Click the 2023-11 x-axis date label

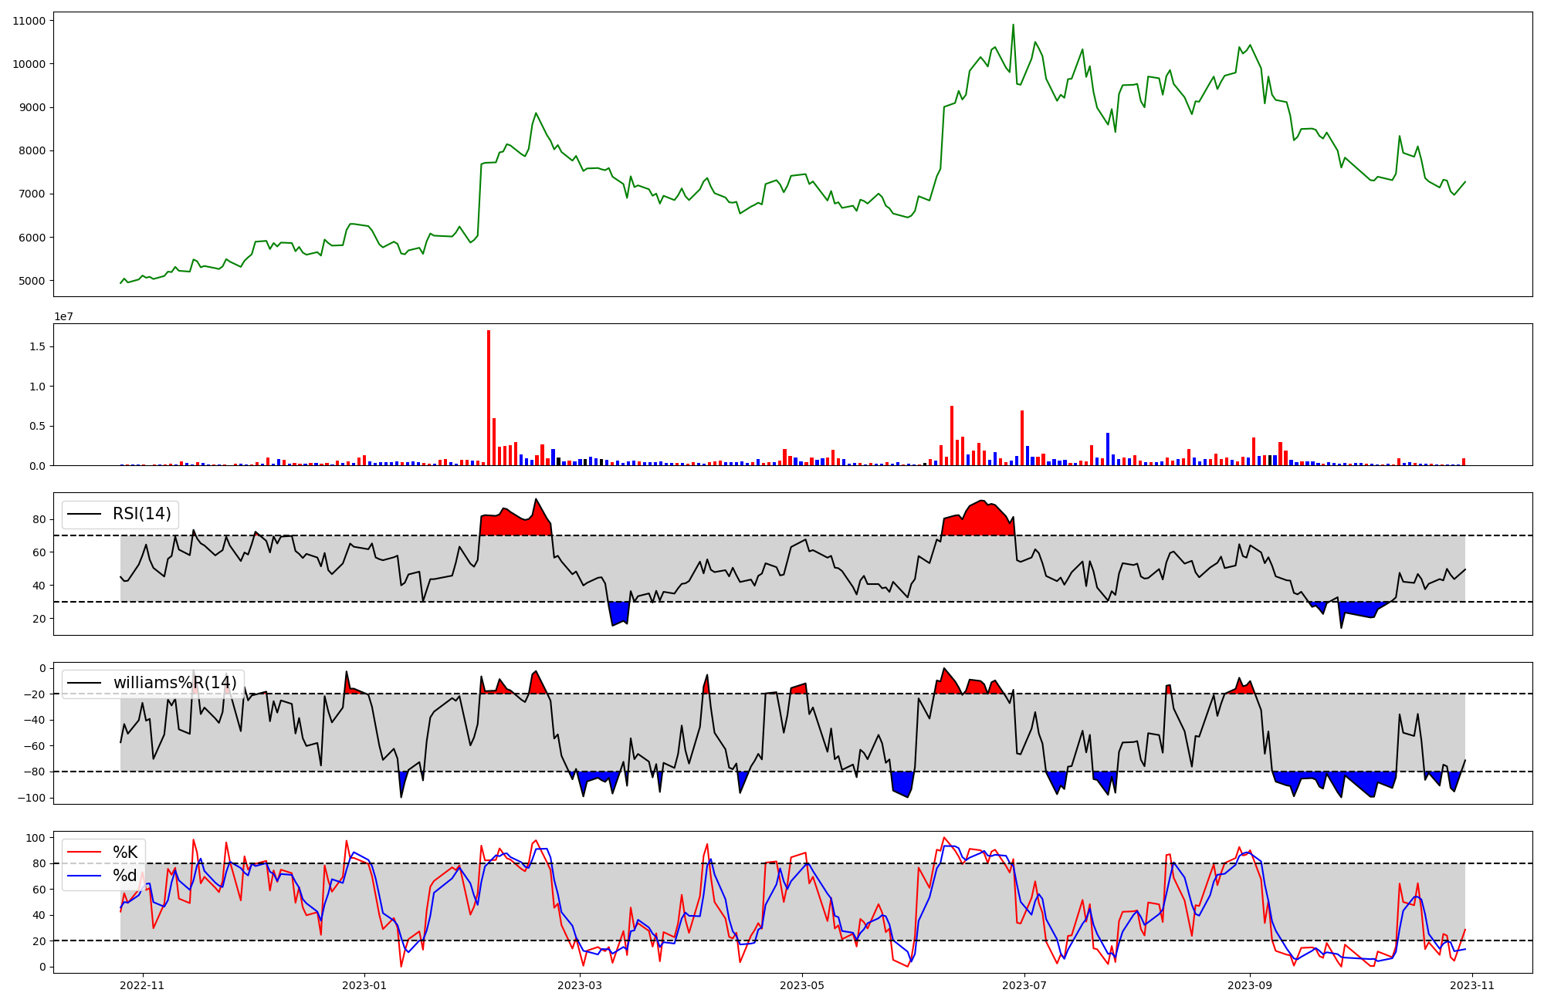coord(1472,985)
